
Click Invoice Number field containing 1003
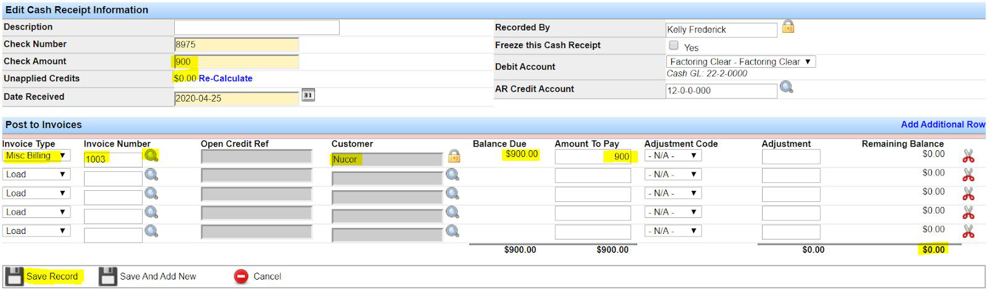pos(113,159)
